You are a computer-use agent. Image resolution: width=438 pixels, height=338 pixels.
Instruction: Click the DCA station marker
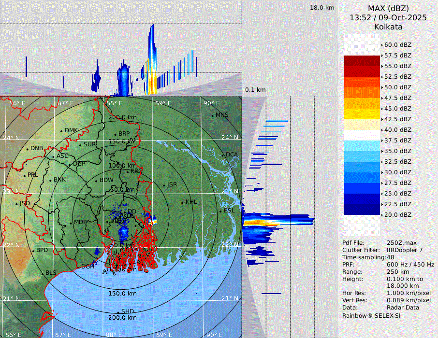click(x=223, y=155)
